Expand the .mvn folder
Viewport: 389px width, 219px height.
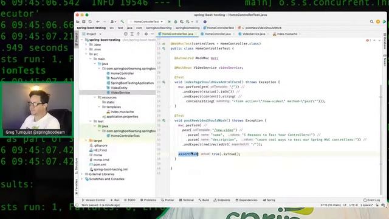pyautogui.click(x=86, y=49)
